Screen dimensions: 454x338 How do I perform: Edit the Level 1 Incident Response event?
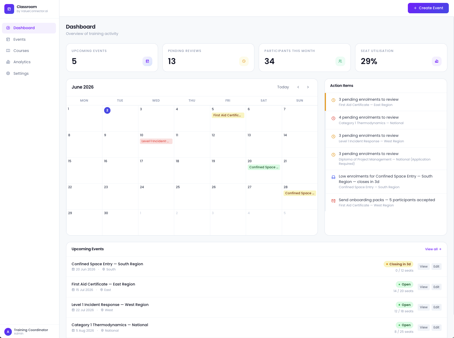pyautogui.click(x=436, y=307)
